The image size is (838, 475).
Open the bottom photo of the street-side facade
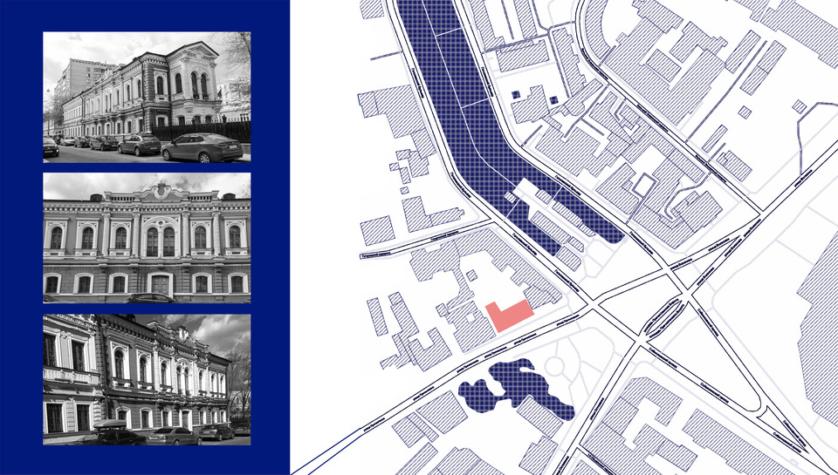(x=147, y=379)
